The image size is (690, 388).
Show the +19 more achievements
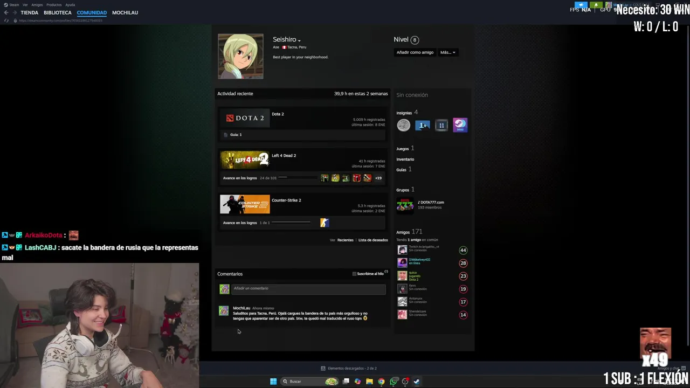pos(378,178)
